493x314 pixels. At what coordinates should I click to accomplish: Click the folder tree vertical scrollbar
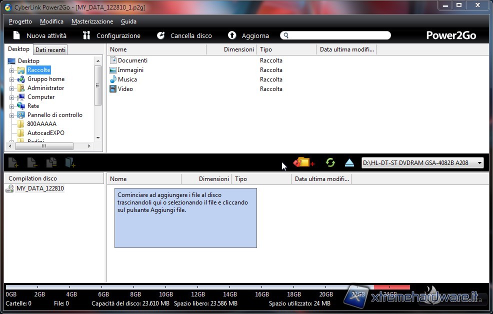click(98, 85)
